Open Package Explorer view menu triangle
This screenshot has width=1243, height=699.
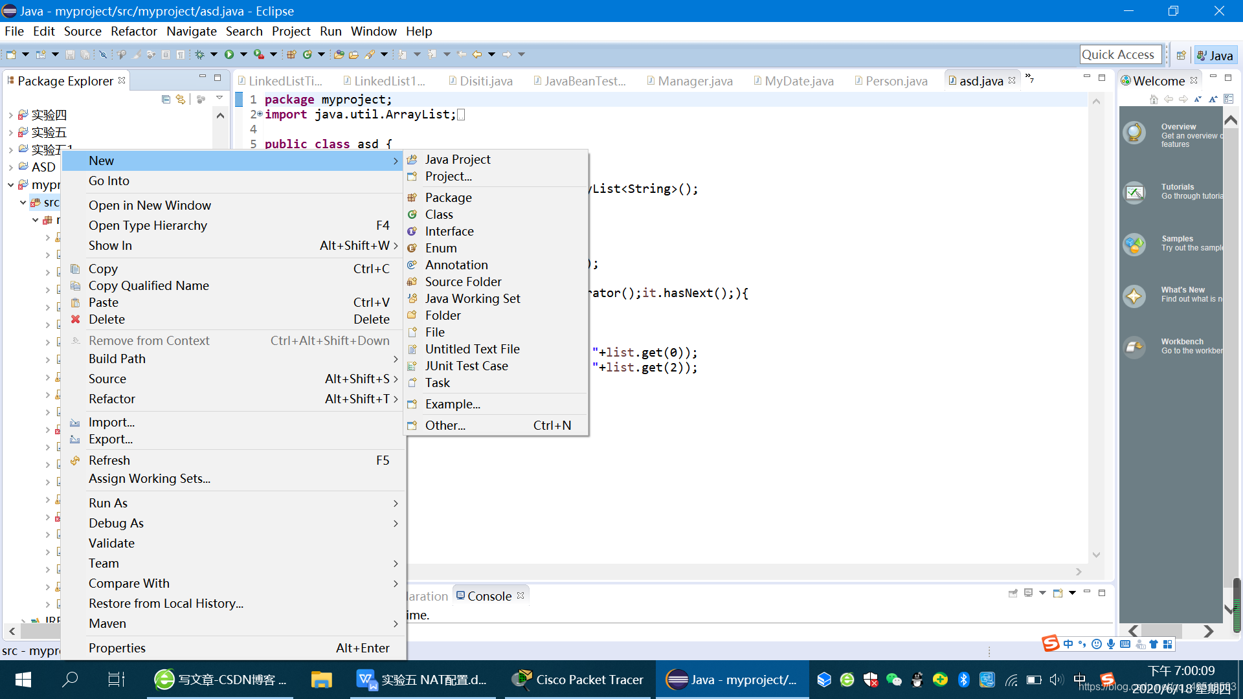coord(219,98)
